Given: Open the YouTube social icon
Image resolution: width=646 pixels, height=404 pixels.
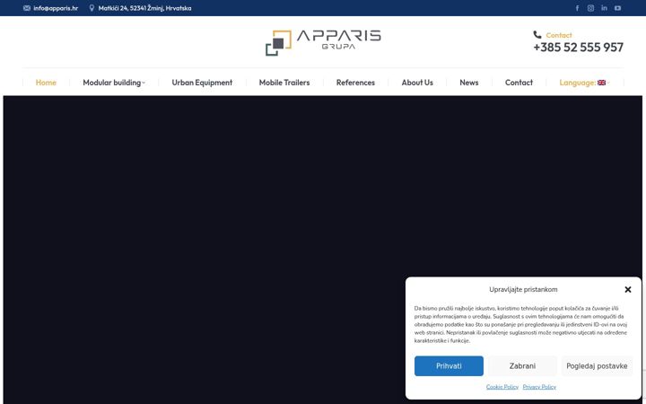Looking at the screenshot, I should [x=617, y=8].
